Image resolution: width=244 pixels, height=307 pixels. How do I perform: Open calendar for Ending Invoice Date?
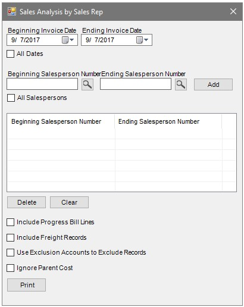[x=142, y=40]
